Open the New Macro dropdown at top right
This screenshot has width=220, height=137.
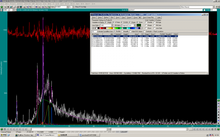(x=213, y=7)
